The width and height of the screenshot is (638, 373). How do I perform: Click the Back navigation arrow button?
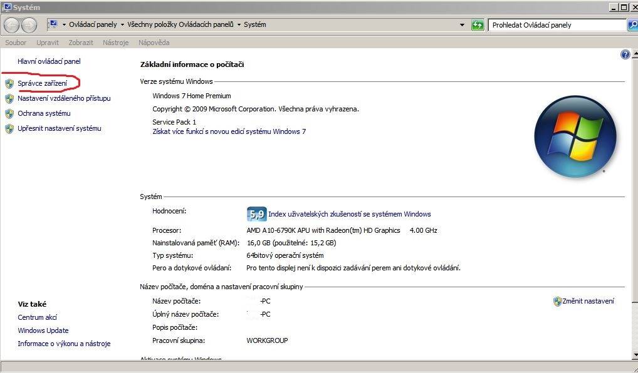12,26
